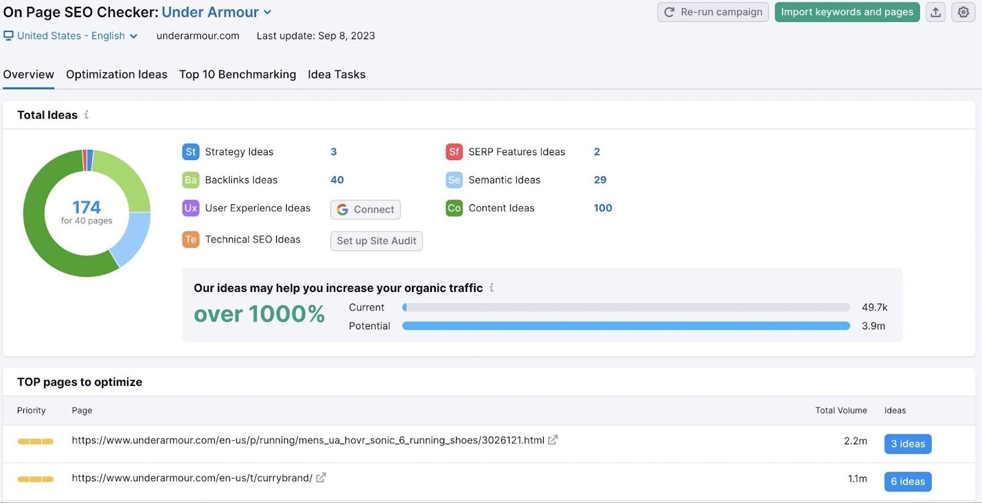Click the 6 ideas button
Image resolution: width=982 pixels, height=503 pixels.
coord(908,482)
